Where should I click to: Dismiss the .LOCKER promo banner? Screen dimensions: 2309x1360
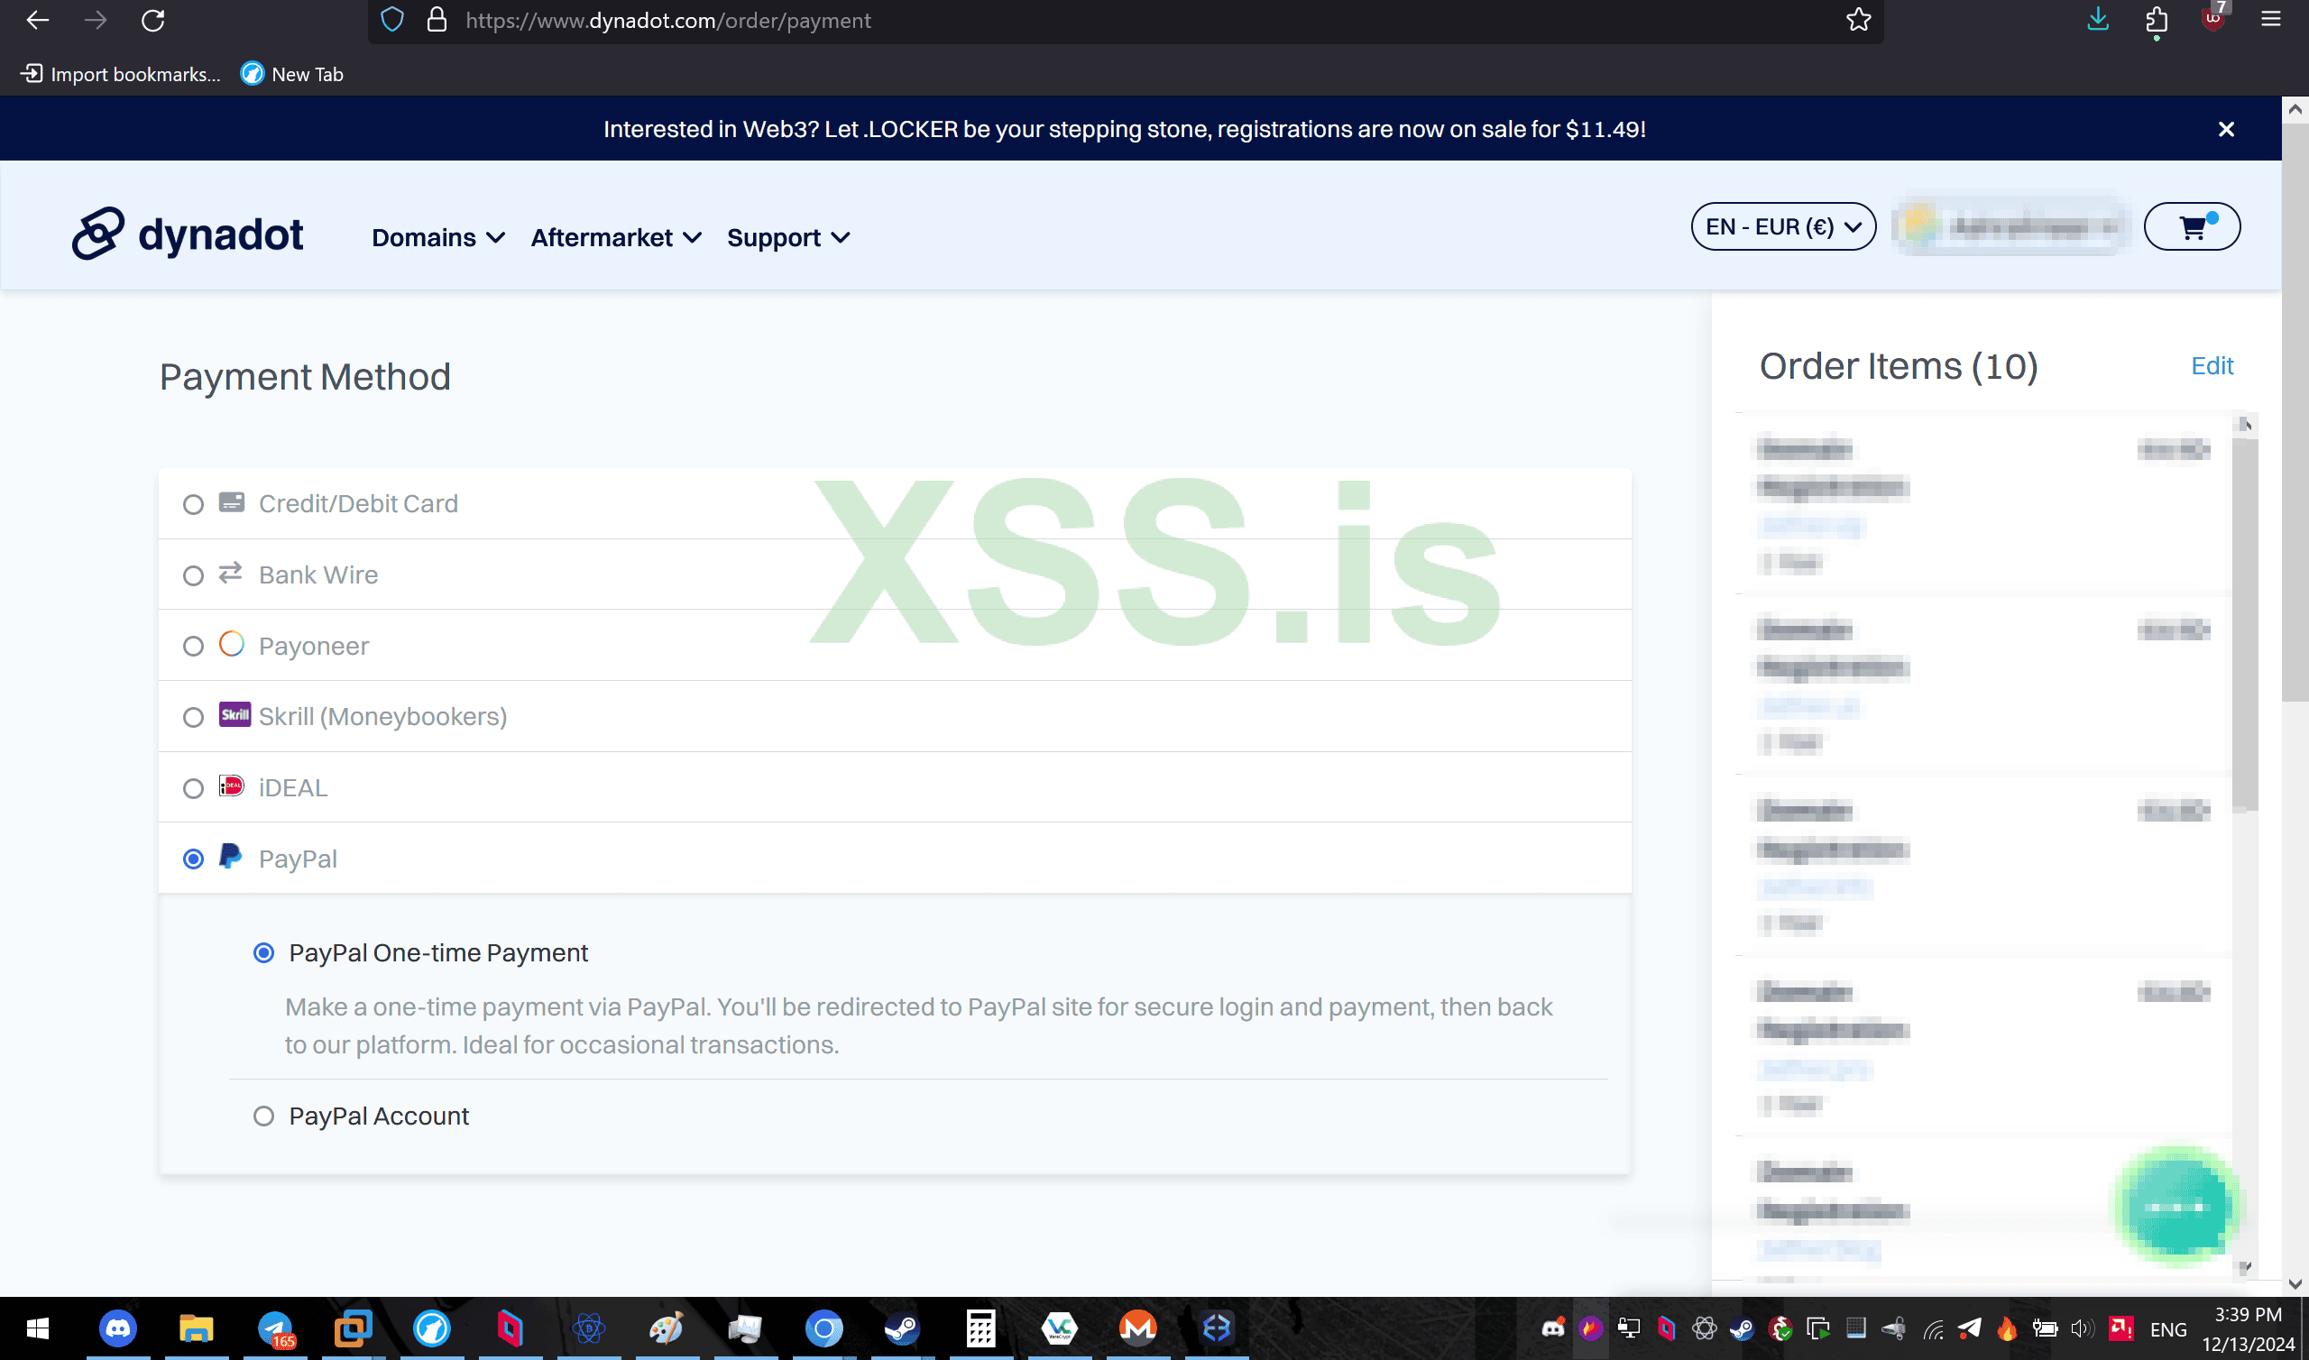point(2226,129)
